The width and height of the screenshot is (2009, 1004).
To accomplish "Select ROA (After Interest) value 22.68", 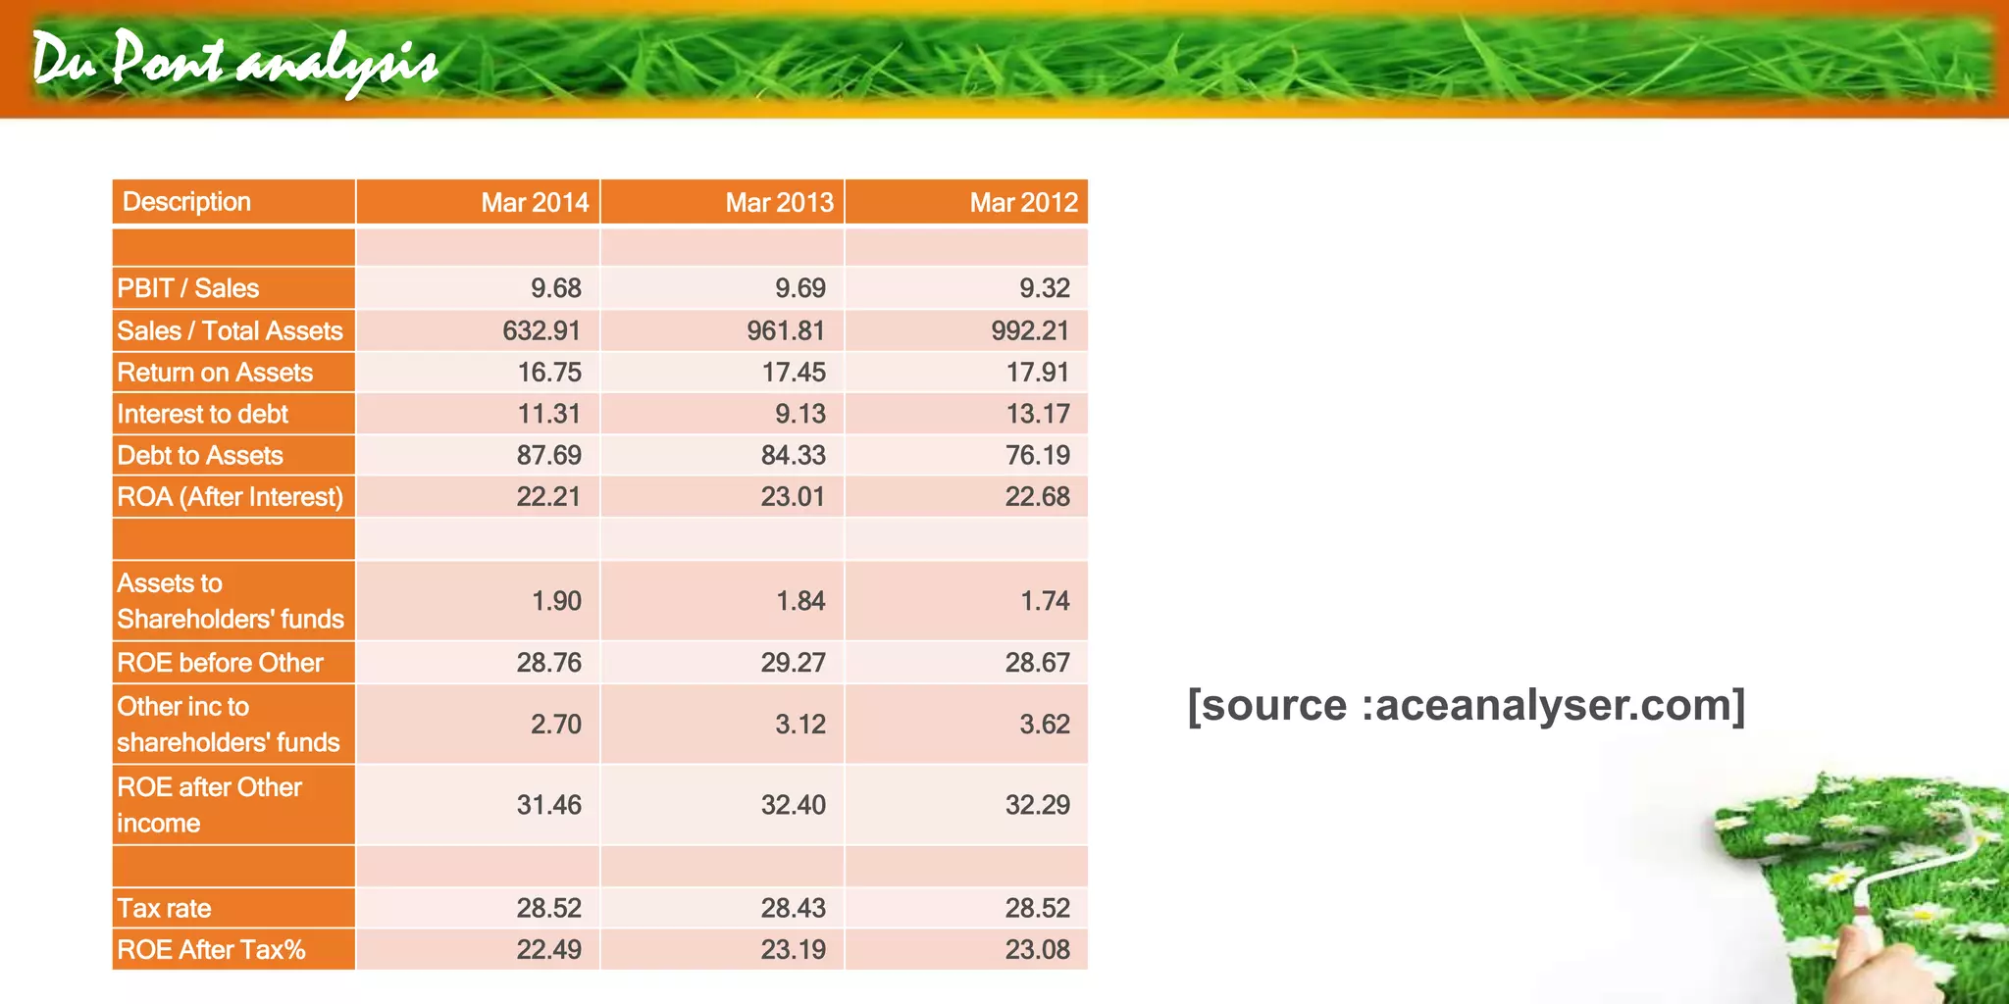I will pos(1038,497).
